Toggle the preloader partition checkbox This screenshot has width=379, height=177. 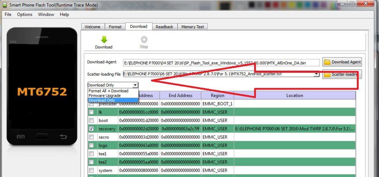pos(91,104)
